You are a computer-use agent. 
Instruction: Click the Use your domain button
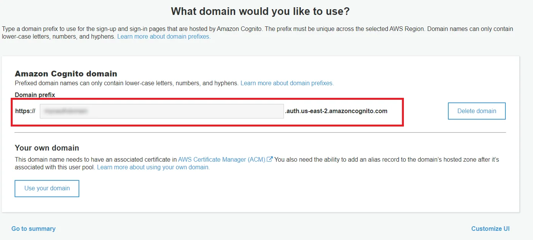47,188
